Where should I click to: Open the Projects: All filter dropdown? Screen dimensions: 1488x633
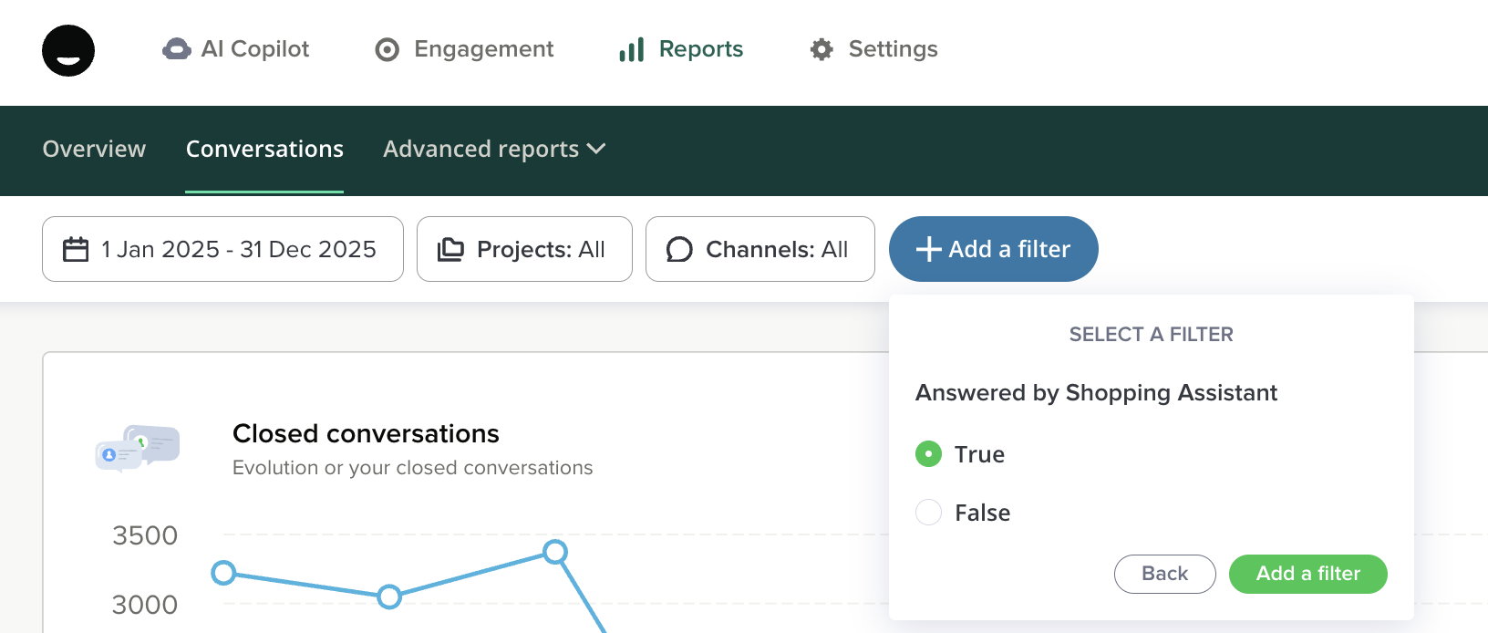[x=540, y=249]
